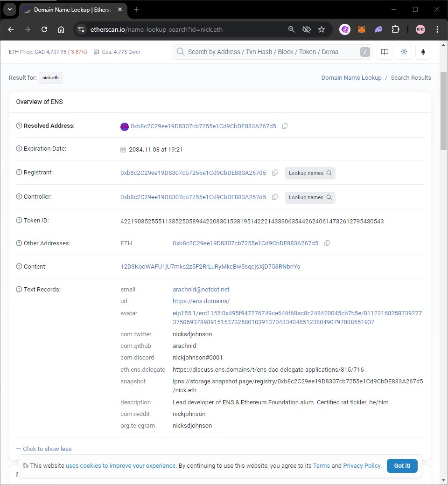
Task: Open the book icon menu in the header
Action: coord(385,52)
